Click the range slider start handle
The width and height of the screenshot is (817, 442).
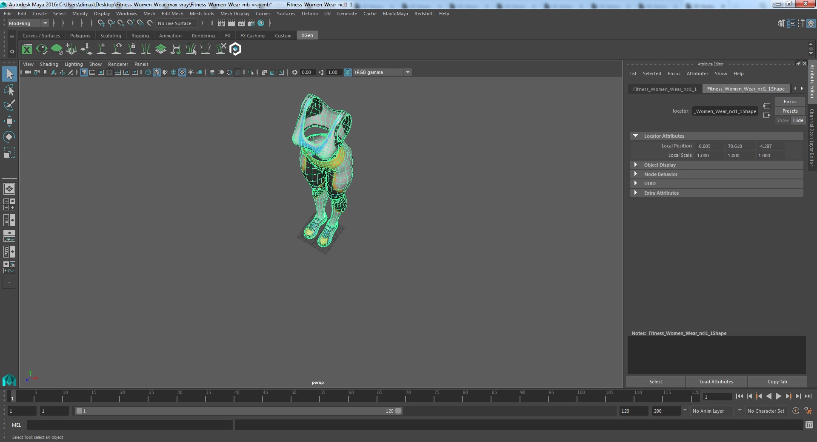point(79,411)
